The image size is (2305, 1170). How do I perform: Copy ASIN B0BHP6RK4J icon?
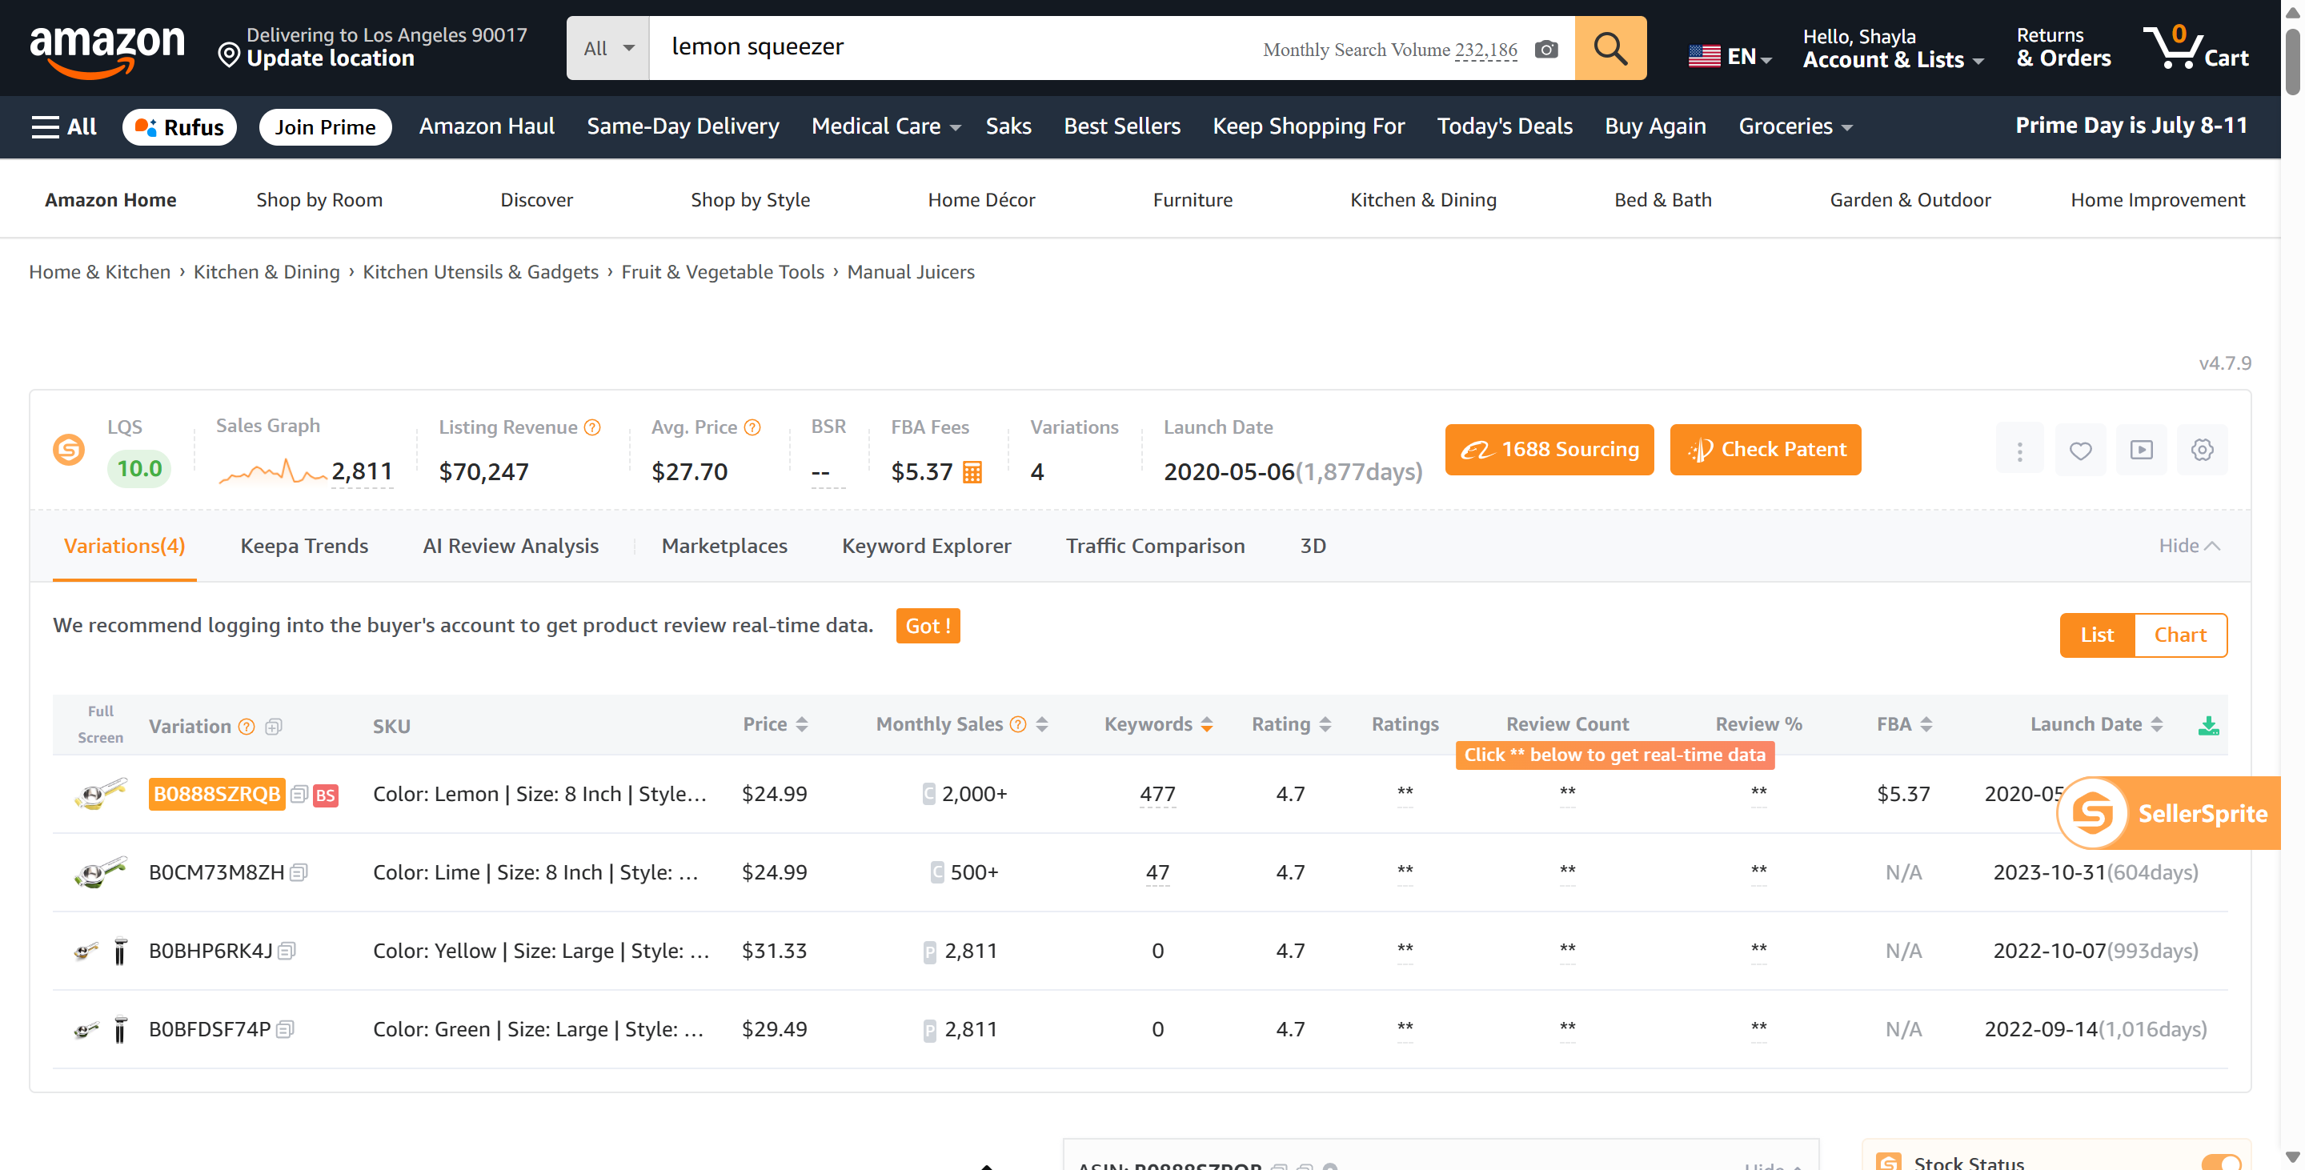click(x=287, y=951)
